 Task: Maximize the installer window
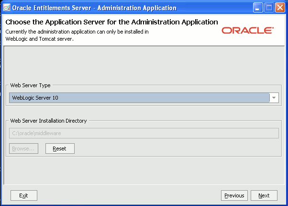269,8
